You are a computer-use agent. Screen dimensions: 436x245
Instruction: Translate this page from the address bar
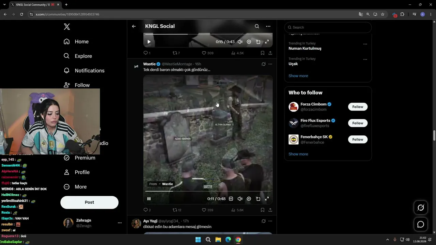pyautogui.click(x=361, y=14)
